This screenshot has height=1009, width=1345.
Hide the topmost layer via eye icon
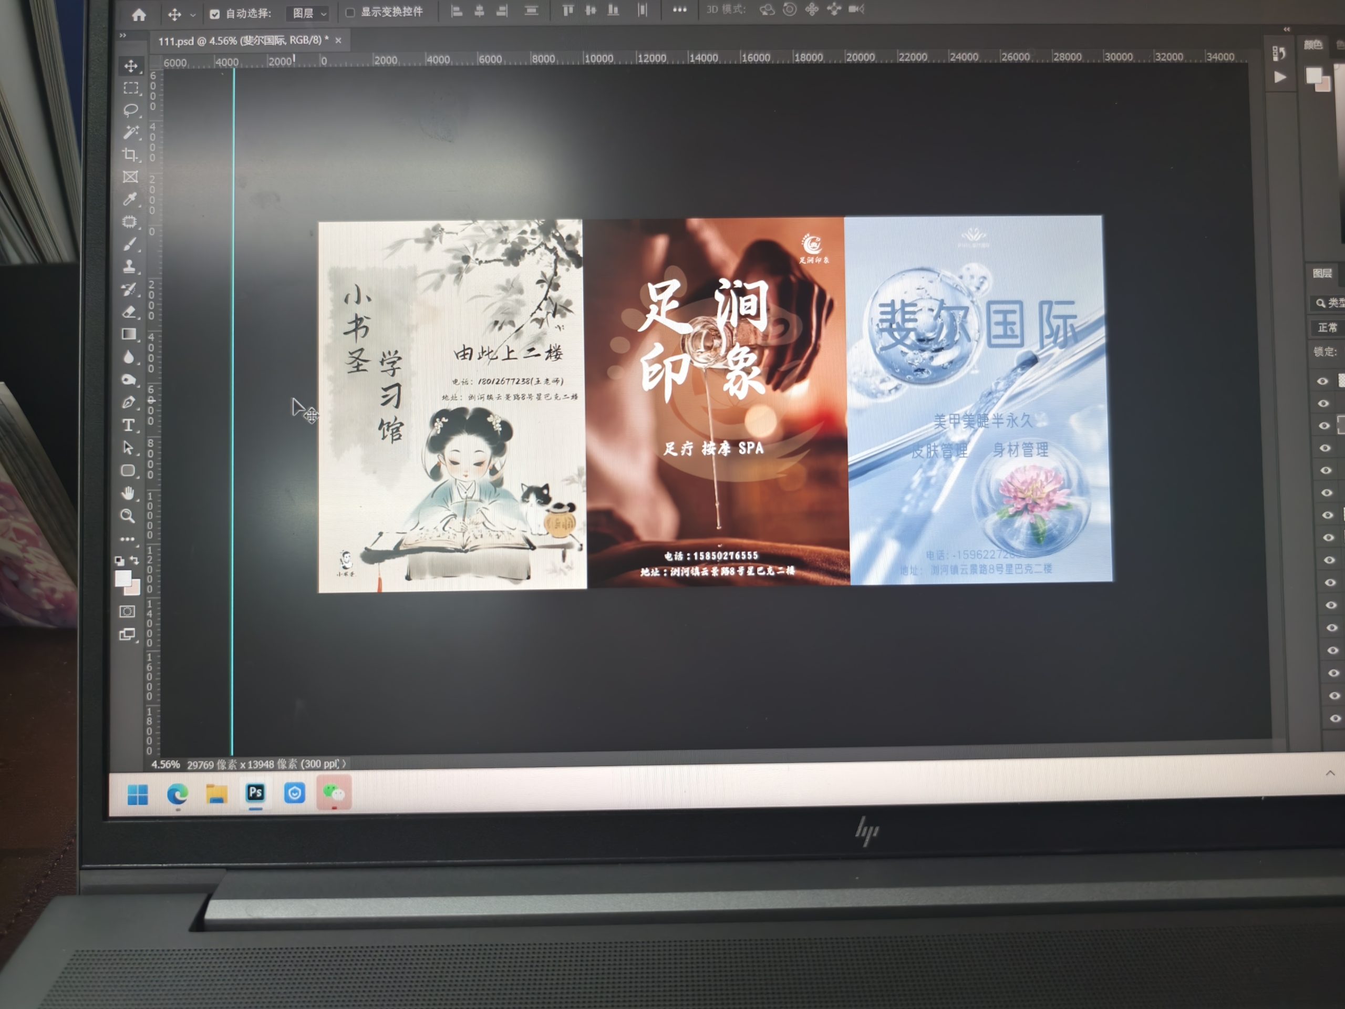click(1322, 380)
